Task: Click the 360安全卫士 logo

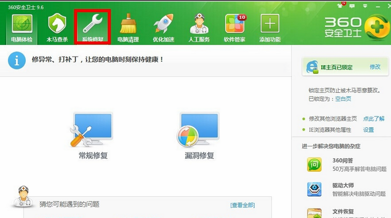Action: click(x=357, y=27)
